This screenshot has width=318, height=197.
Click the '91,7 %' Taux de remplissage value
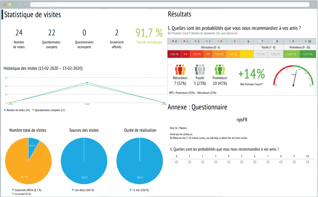coord(149,32)
